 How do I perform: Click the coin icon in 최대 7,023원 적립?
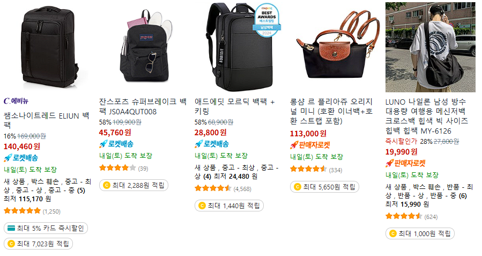(x=11, y=244)
